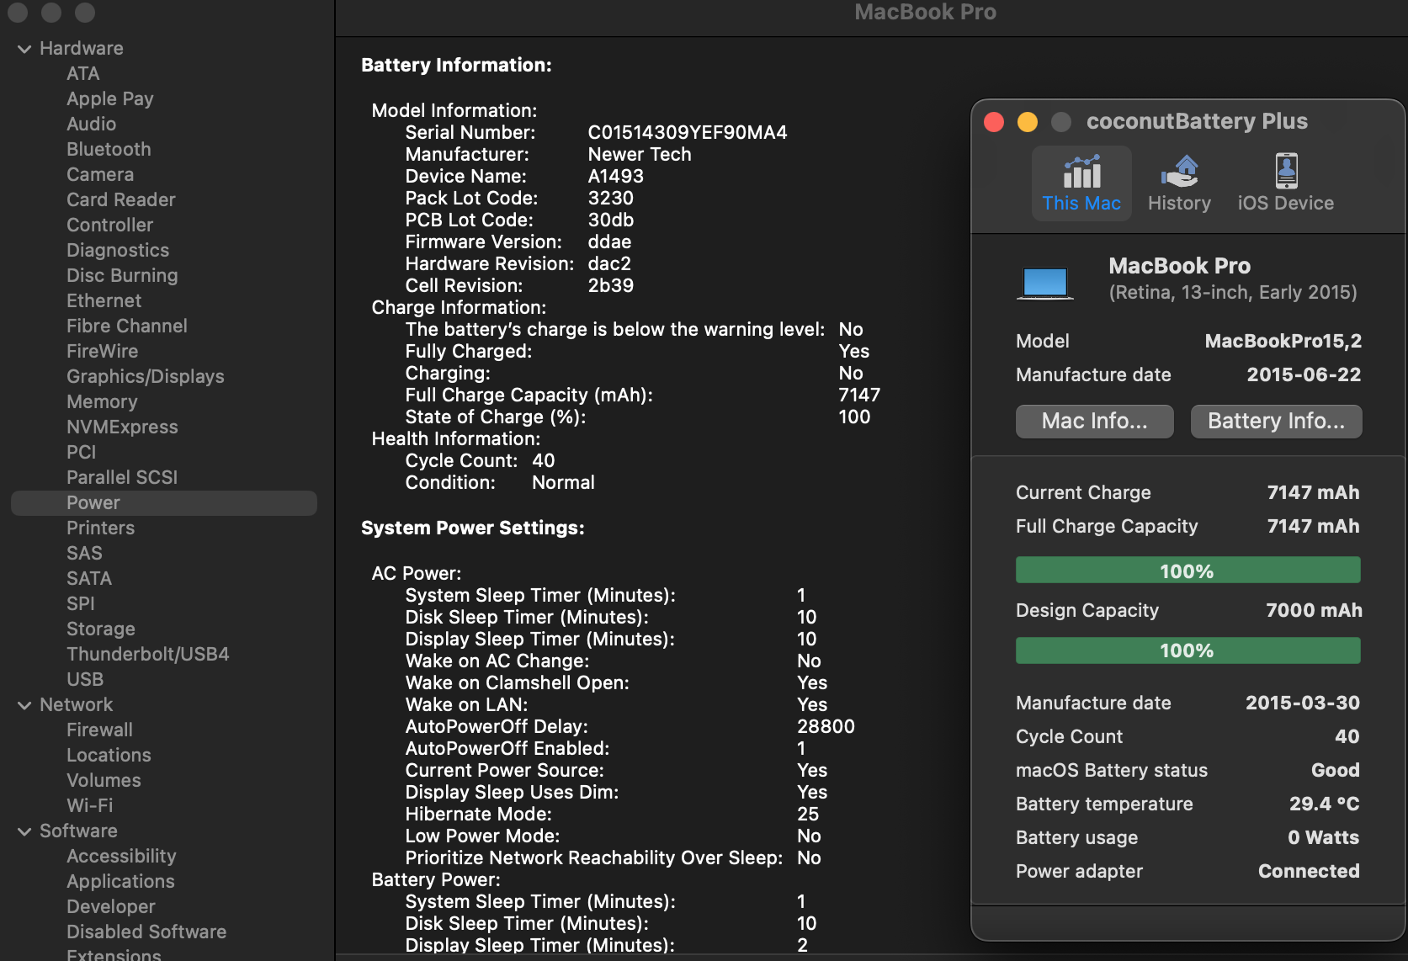
Task: Close the coconutBattery Plus window
Action: [x=994, y=122]
